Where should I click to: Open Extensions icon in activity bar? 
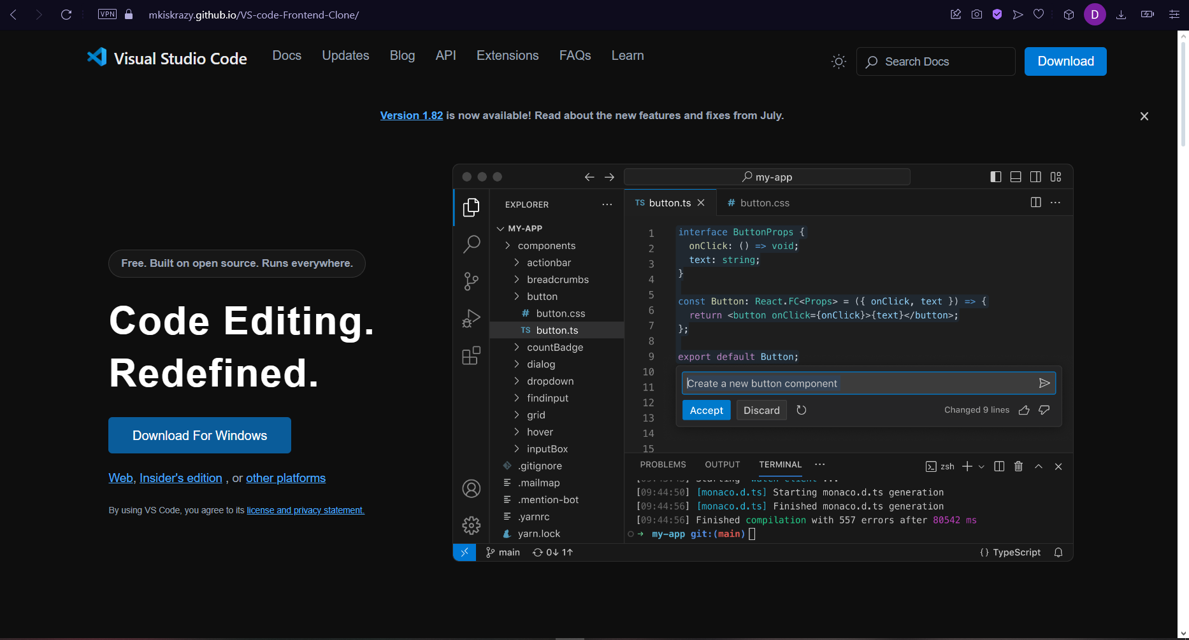click(x=471, y=355)
